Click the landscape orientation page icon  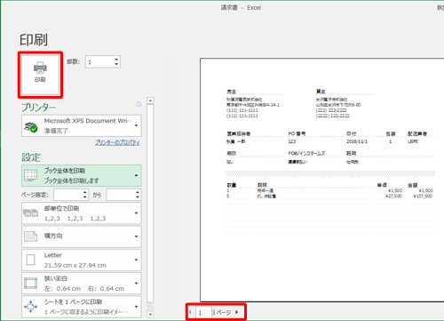(x=31, y=237)
